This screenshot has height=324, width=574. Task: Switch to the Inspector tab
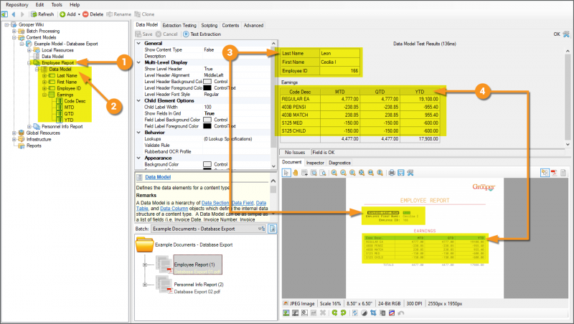315,163
